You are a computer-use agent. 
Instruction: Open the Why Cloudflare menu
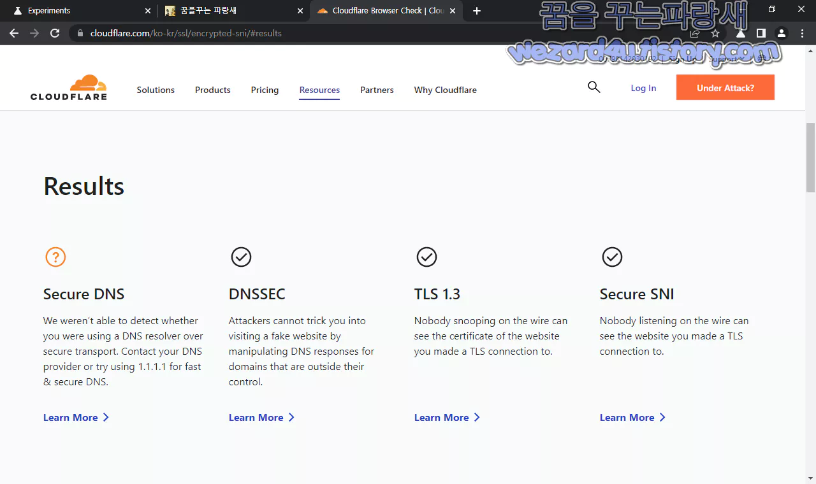[x=445, y=90]
